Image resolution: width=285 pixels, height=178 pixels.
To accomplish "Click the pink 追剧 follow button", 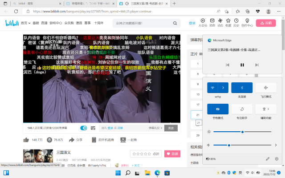I will click(172, 154).
